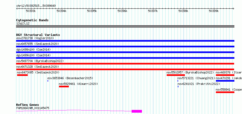Click the 50398k ruler tick label

pyautogui.click(x=183, y=11)
